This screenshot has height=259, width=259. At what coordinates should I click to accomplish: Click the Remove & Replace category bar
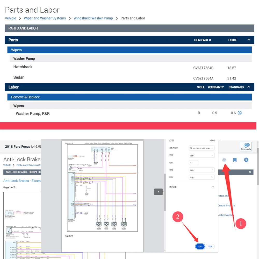tap(129, 97)
